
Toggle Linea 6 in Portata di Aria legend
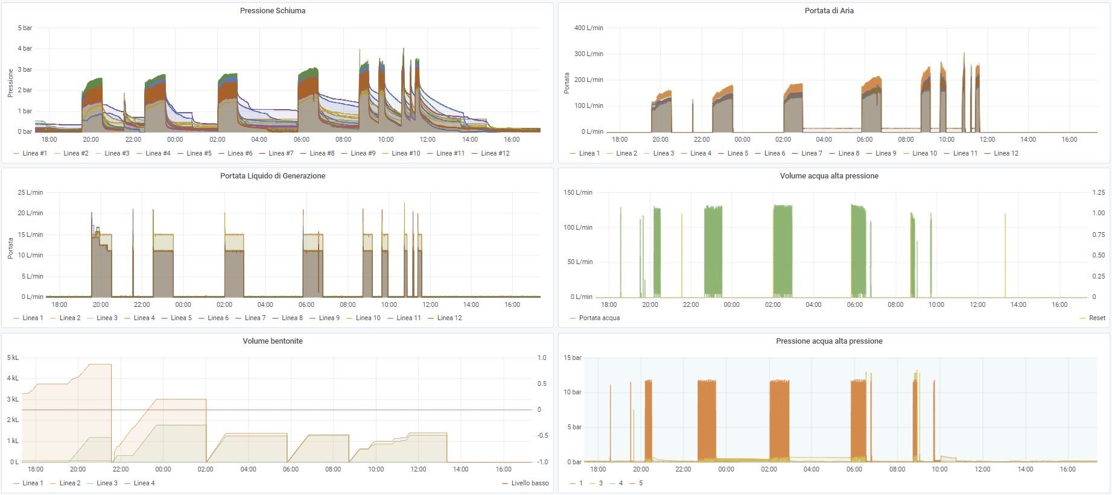click(775, 153)
